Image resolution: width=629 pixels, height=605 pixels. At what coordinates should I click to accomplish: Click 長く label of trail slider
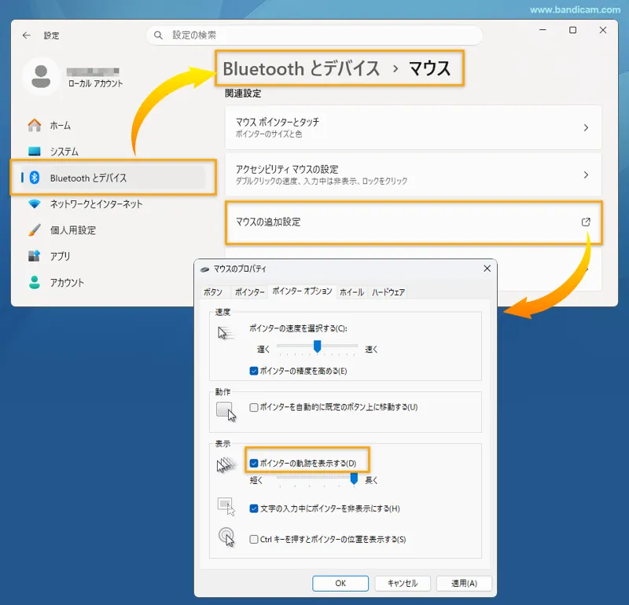coord(371,480)
